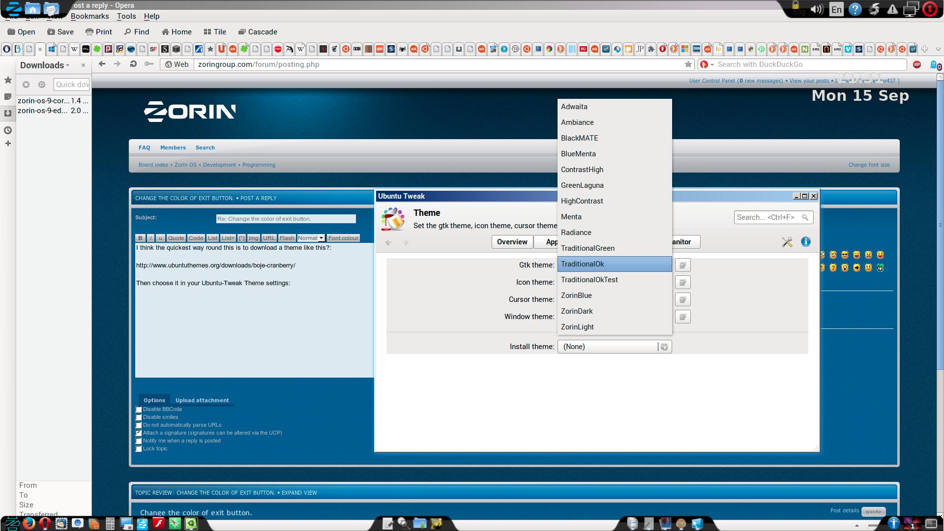
Task: Enable the Disable BBCode checkbox
Action: click(139, 410)
